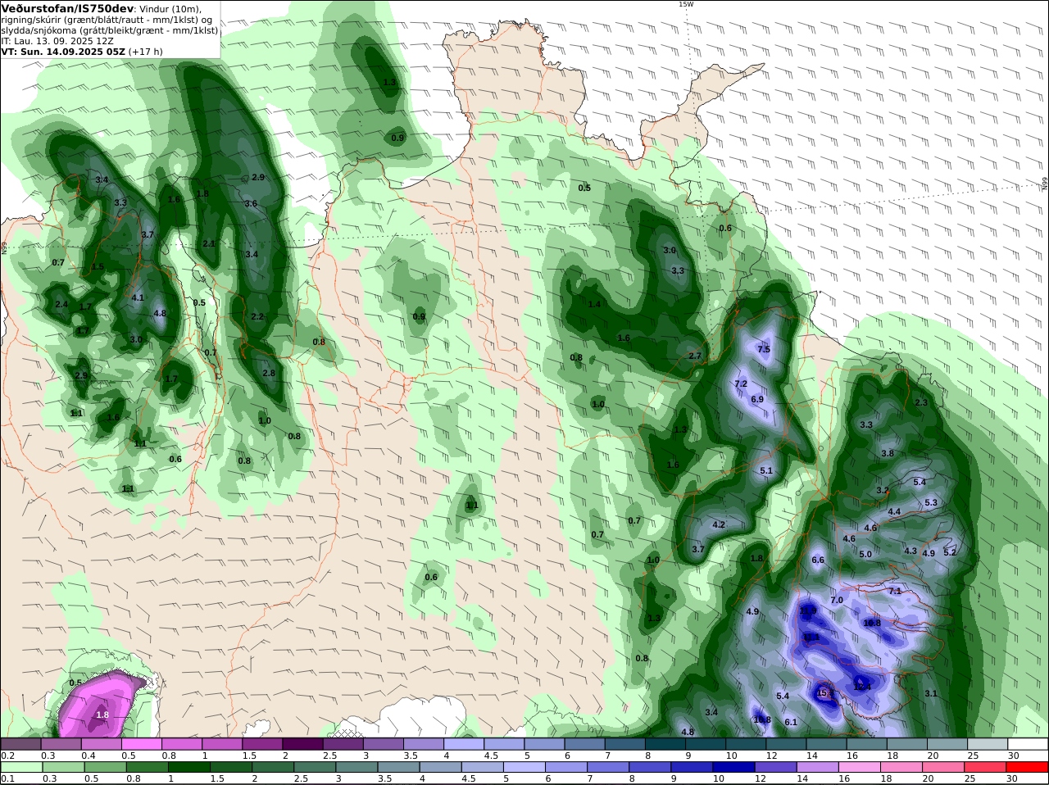Click the 1.4 precipitation value on the map
1049x785 pixels.
click(x=595, y=304)
